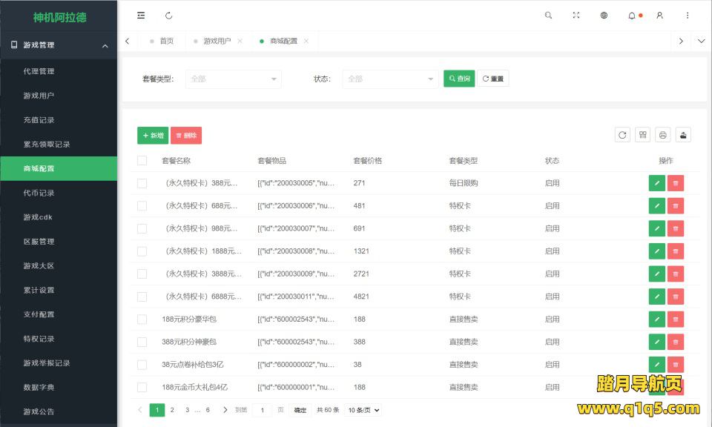Click the refresh icon in the top header
Viewport: 712px width, 427px height.
click(x=168, y=16)
